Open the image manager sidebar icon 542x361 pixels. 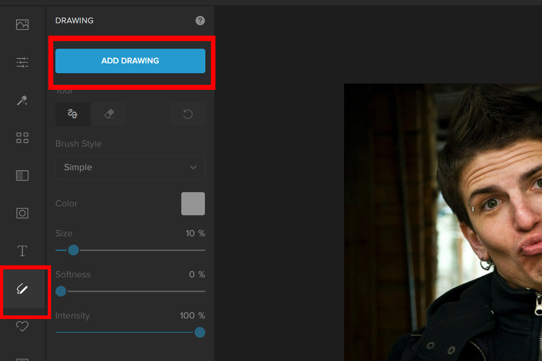point(22,25)
